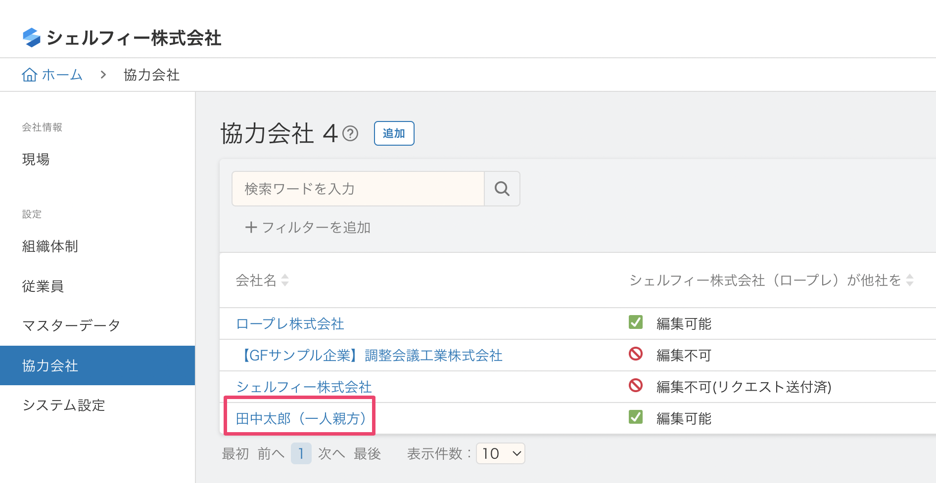Go to 従業員 in the sidebar
936x483 pixels.
pos(43,286)
